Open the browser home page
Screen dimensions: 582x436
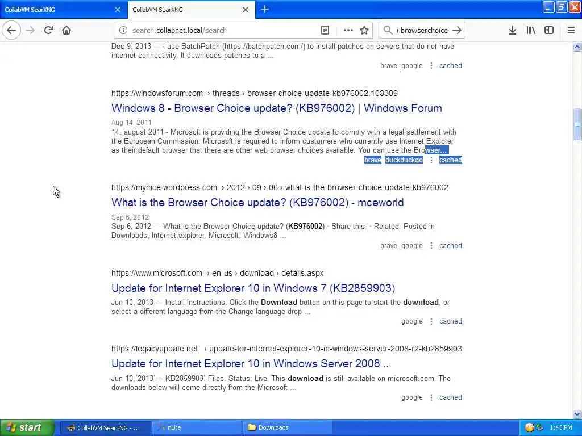pos(66,31)
